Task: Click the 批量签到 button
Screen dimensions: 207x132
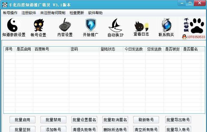Action: pos(22,129)
